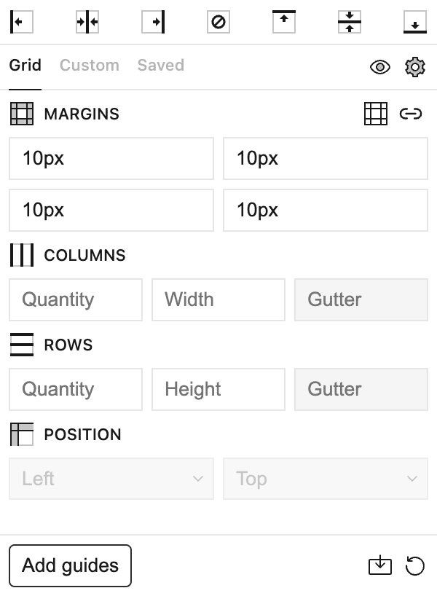Toggle guides visibility eye icon
This screenshot has height=596, width=437.
click(x=380, y=67)
